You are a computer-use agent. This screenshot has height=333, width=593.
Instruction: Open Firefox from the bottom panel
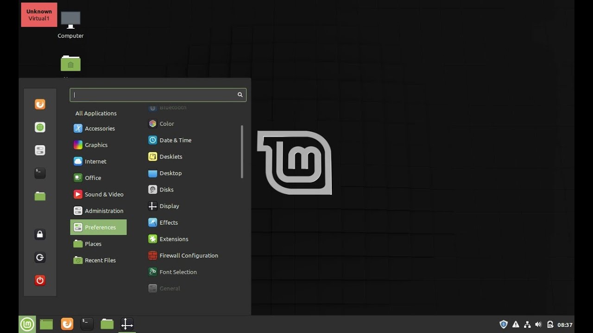pyautogui.click(x=67, y=324)
